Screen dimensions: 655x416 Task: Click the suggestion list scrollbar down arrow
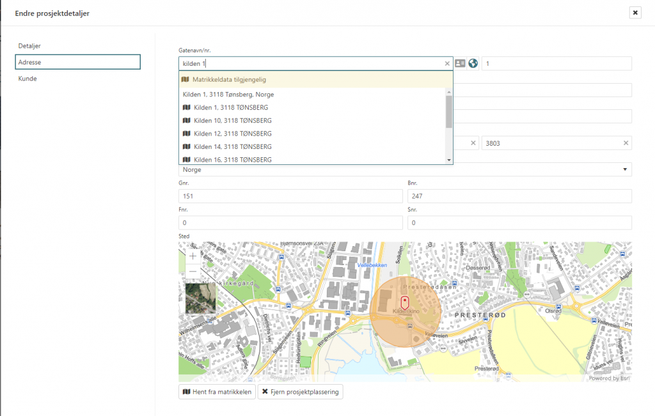point(449,160)
